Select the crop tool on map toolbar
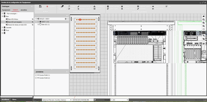This screenshot has height=102, width=207. 204,39
